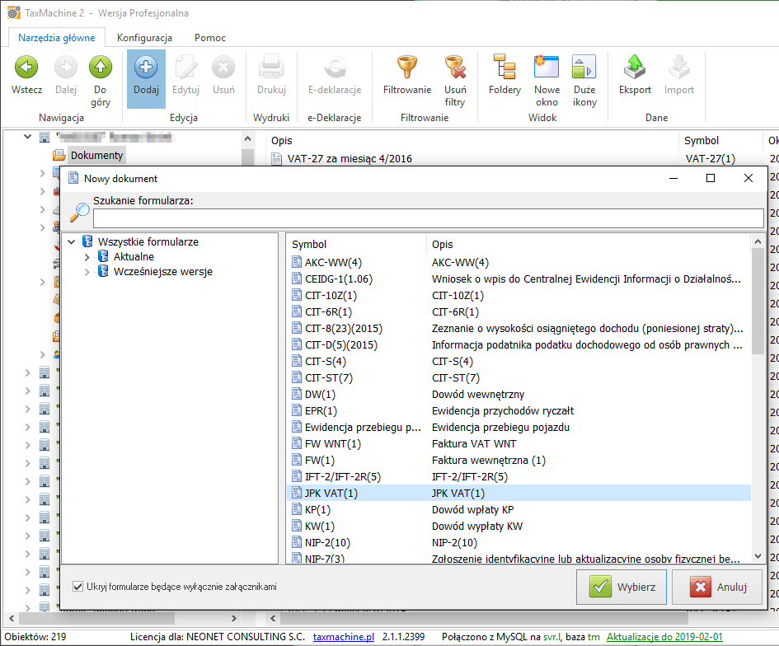Expand the Wcześniejsze wersje node
This screenshot has height=646, width=779.
tap(88, 272)
